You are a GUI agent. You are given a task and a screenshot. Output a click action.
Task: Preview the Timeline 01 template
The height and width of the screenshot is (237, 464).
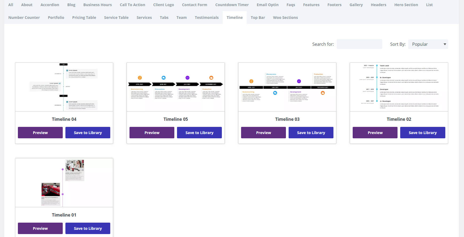coord(40,228)
